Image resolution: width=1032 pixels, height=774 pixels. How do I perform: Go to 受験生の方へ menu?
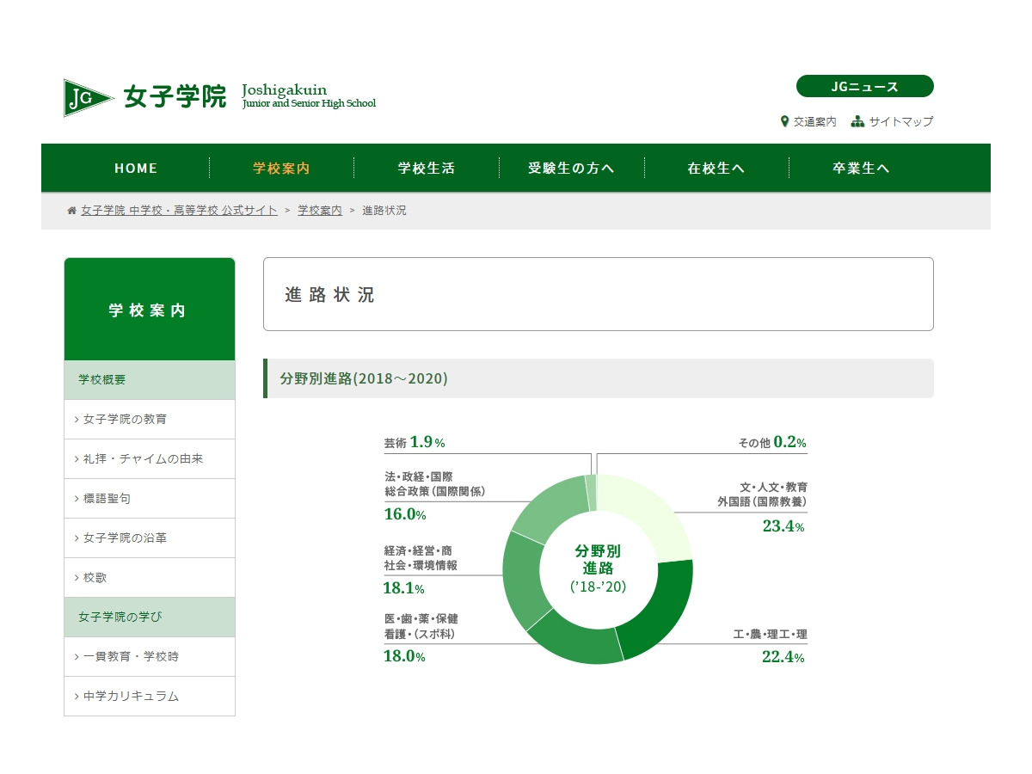(x=571, y=169)
